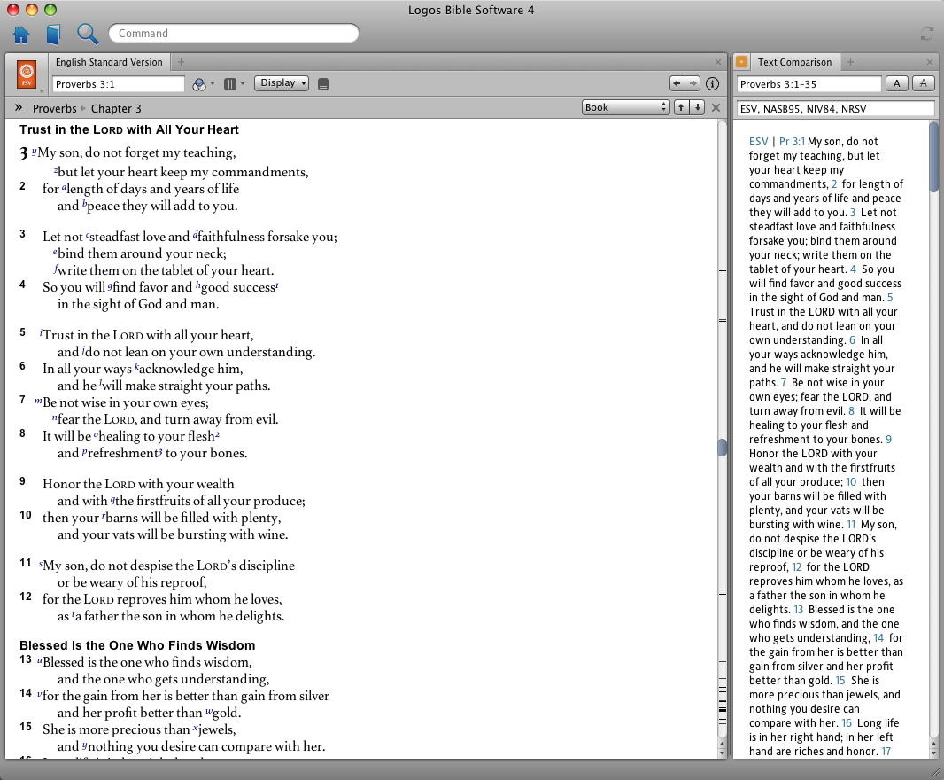The image size is (944, 780).
Task: Click the sync refresh icon
Action: point(926,35)
